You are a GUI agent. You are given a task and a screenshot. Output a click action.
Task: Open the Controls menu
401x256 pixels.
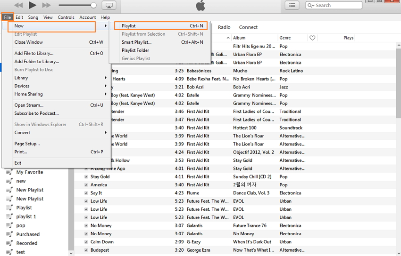pos(66,17)
